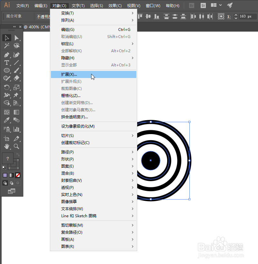Click the Fill color box

click(7, 158)
